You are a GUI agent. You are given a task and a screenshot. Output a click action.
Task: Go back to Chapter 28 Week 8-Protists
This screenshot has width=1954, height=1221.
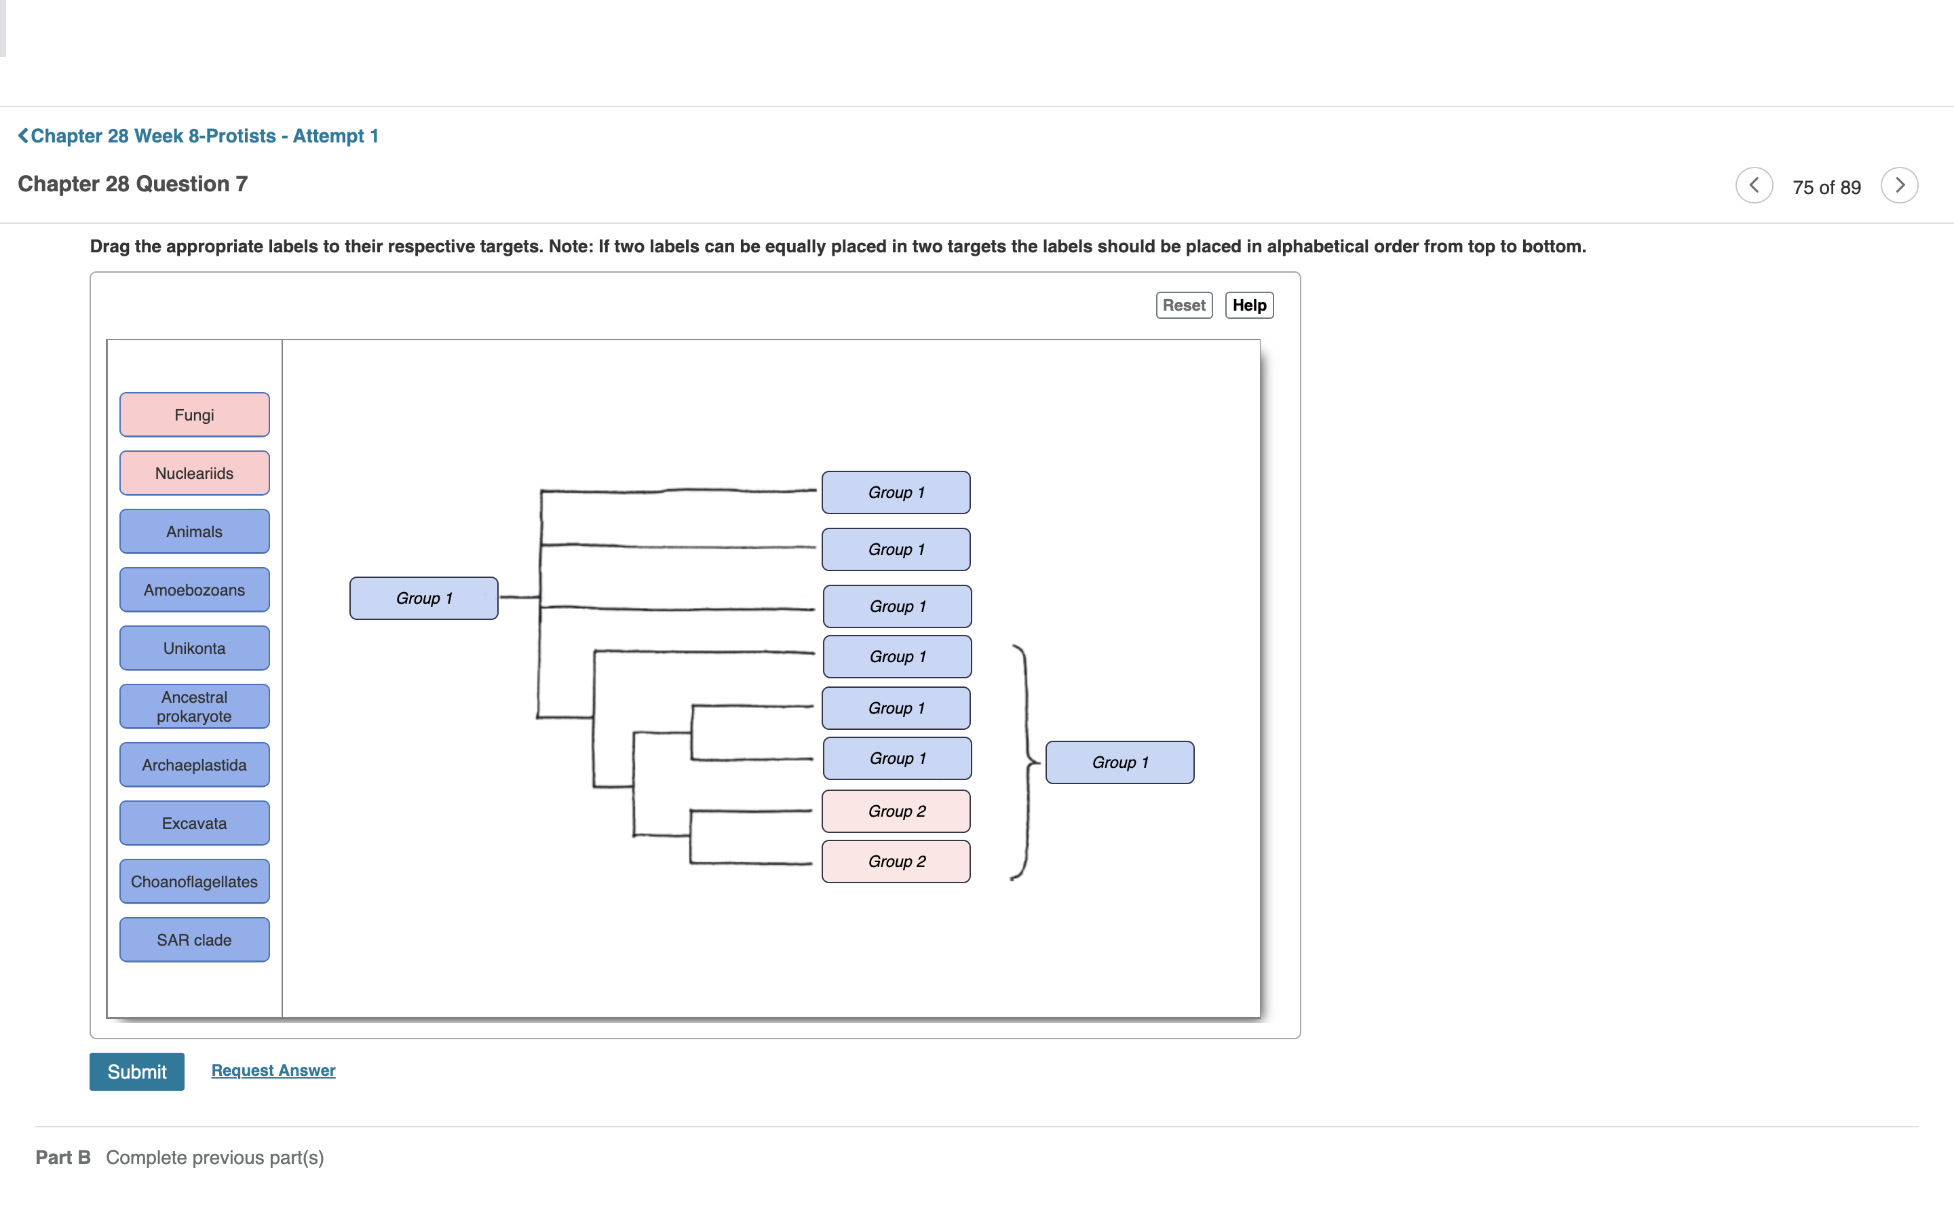pos(199,136)
